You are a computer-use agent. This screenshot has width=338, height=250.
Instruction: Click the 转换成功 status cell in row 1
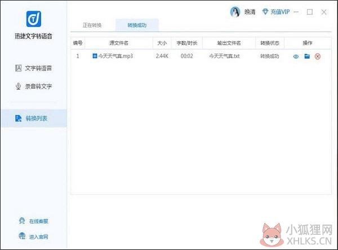pyautogui.click(x=270, y=56)
